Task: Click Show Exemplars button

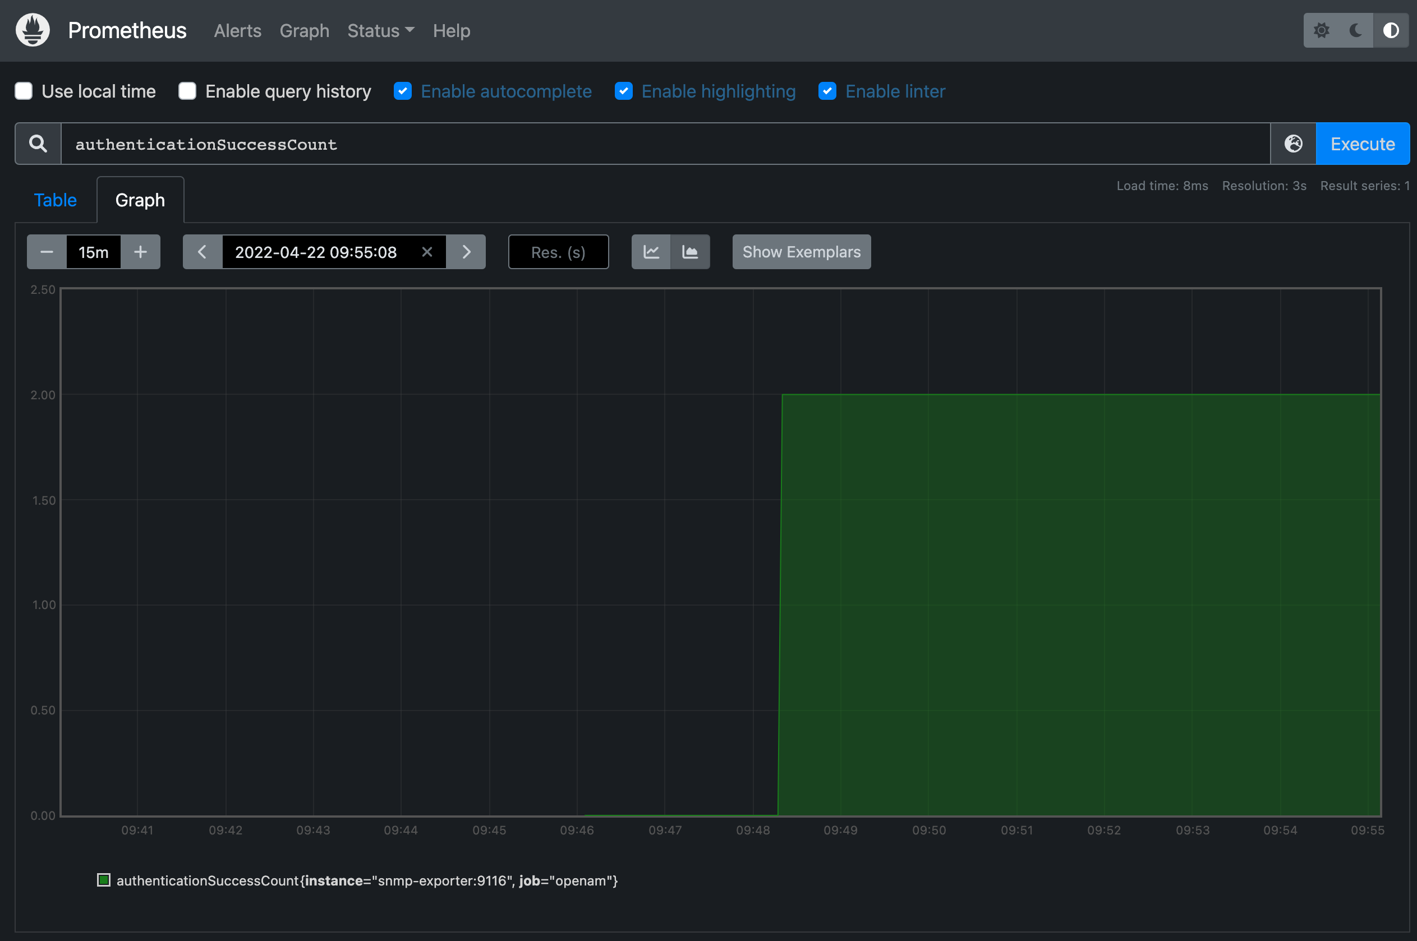Action: (801, 252)
